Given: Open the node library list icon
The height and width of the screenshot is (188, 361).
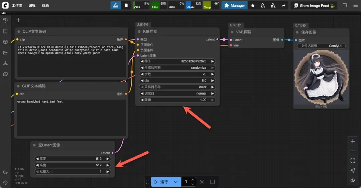Looking at the screenshot, I should pos(5,31).
